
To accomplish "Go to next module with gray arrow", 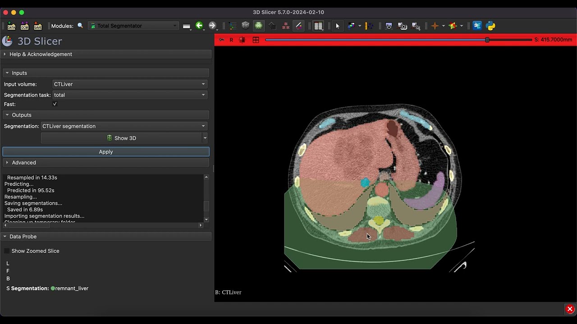I will click(212, 26).
